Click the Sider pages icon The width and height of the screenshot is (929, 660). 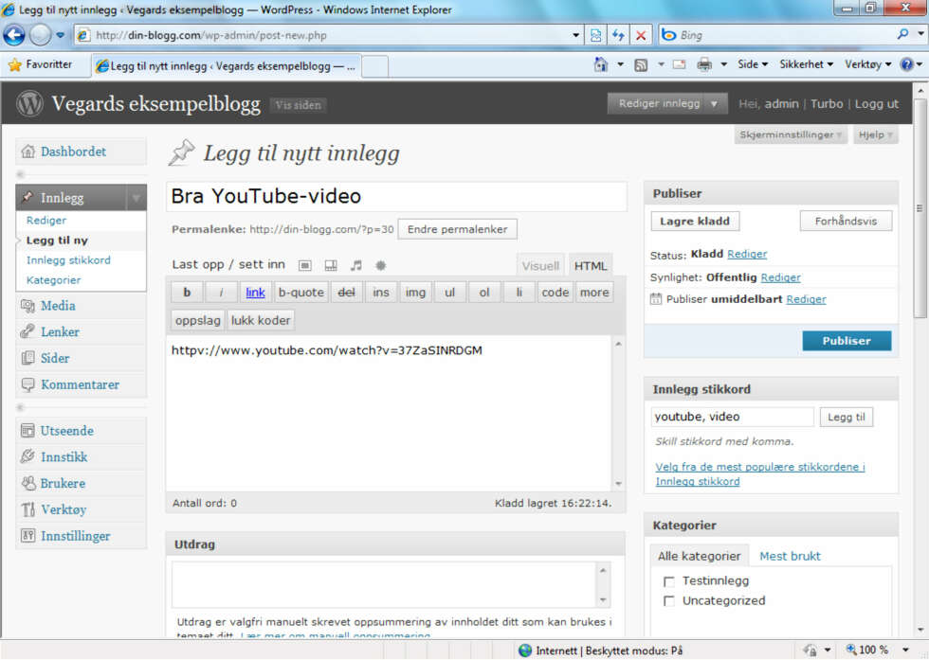click(x=27, y=358)
